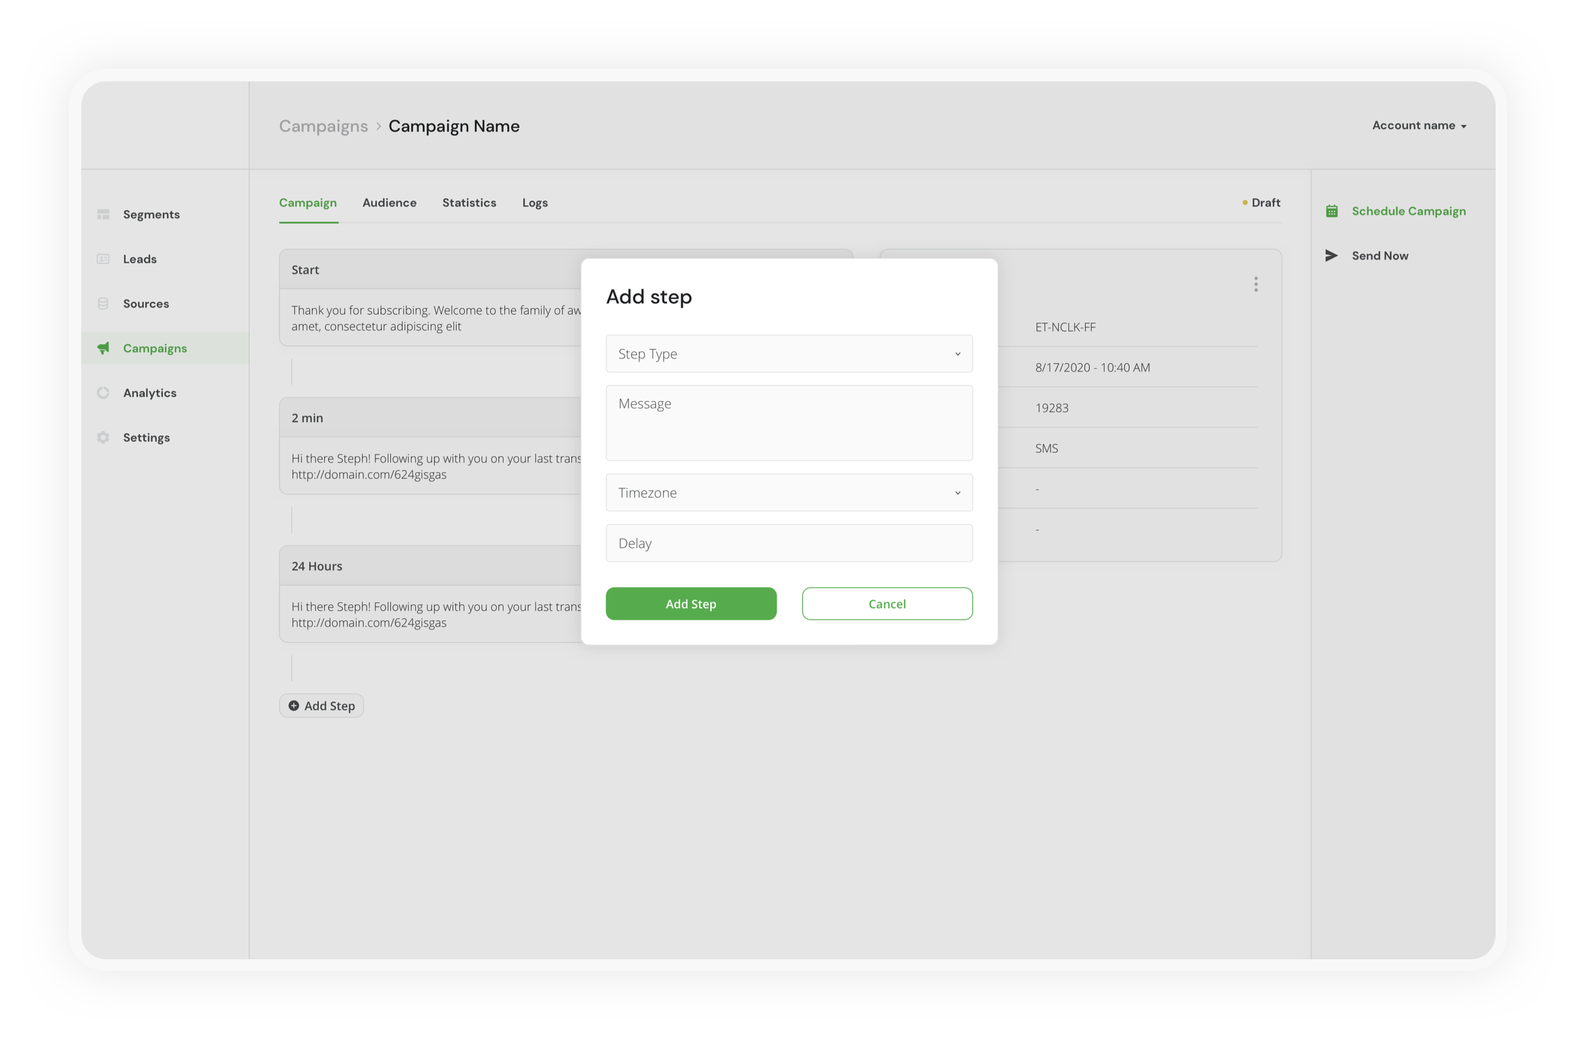Image resolution: width=1576 pixels, height=1041 pixels.
Task: Open Analytics via its sidebar icon
Action: click(x=103, y=392)
